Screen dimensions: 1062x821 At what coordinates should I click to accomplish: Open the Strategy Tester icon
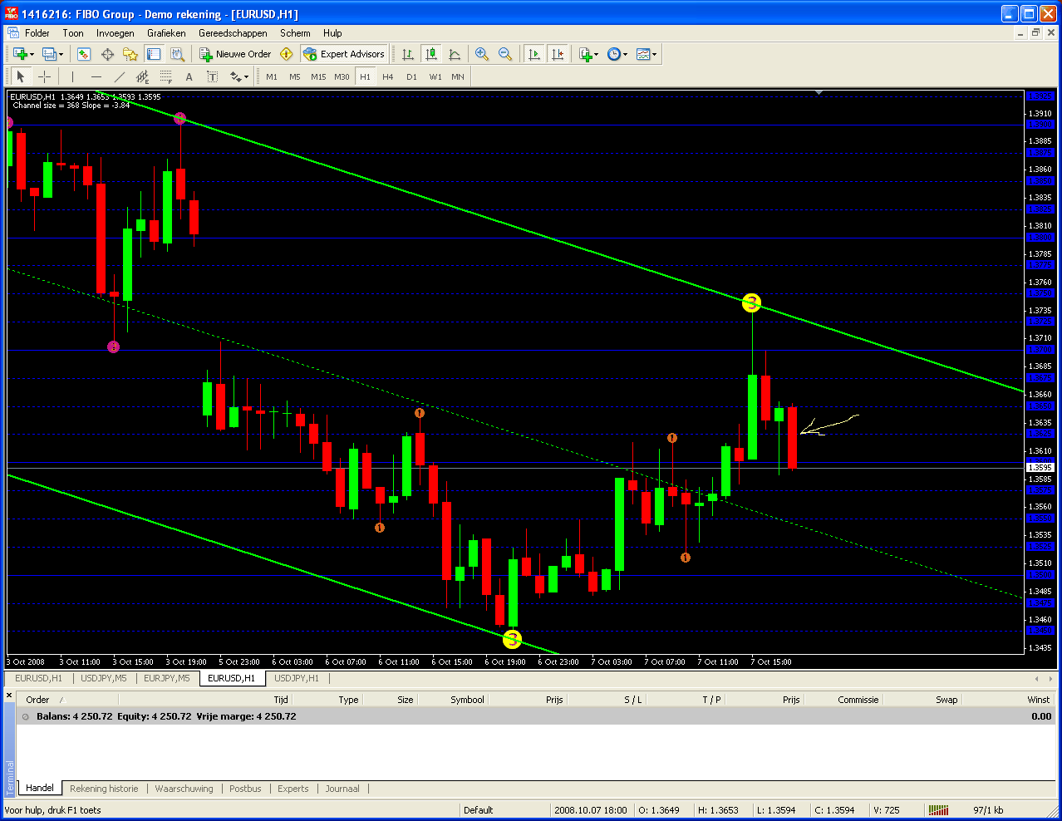click(177, 54)
